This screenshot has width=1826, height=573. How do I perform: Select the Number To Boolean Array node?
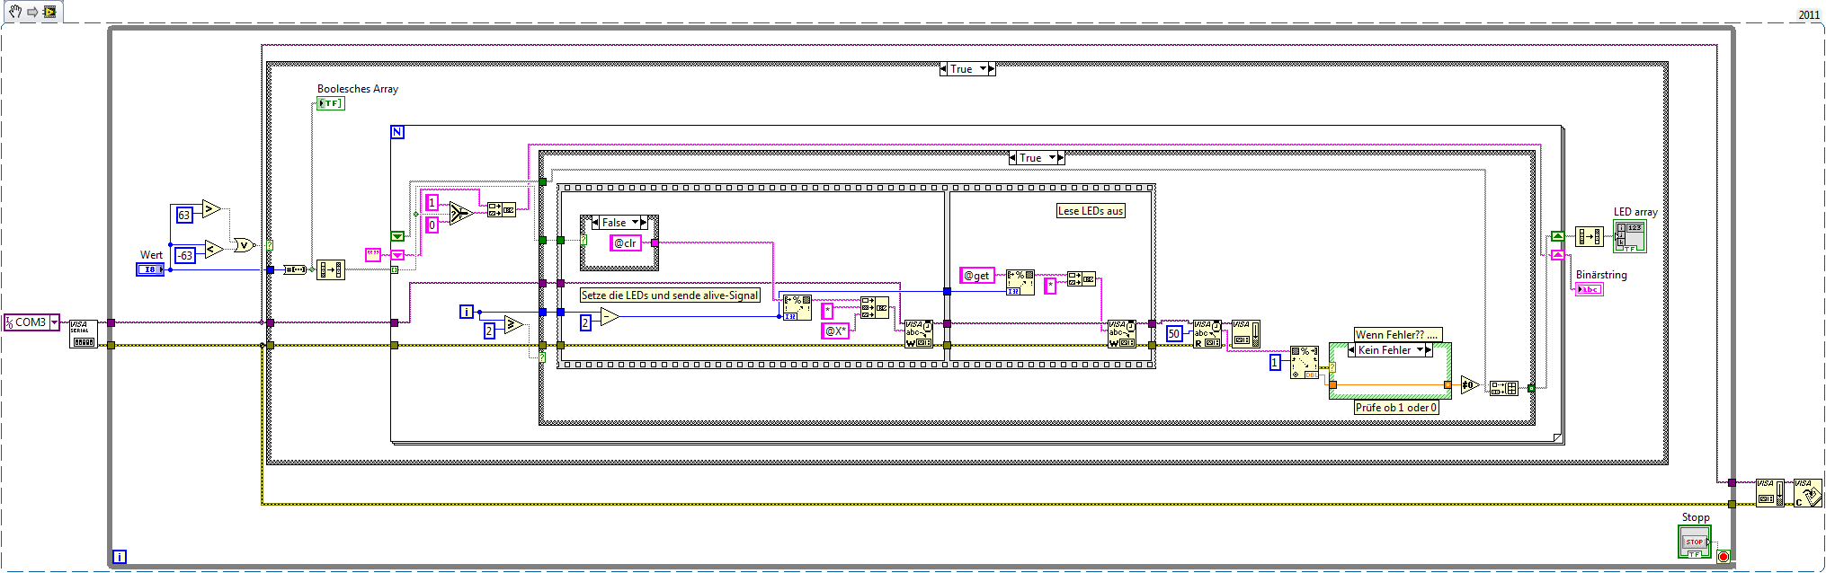click(294, 269)
